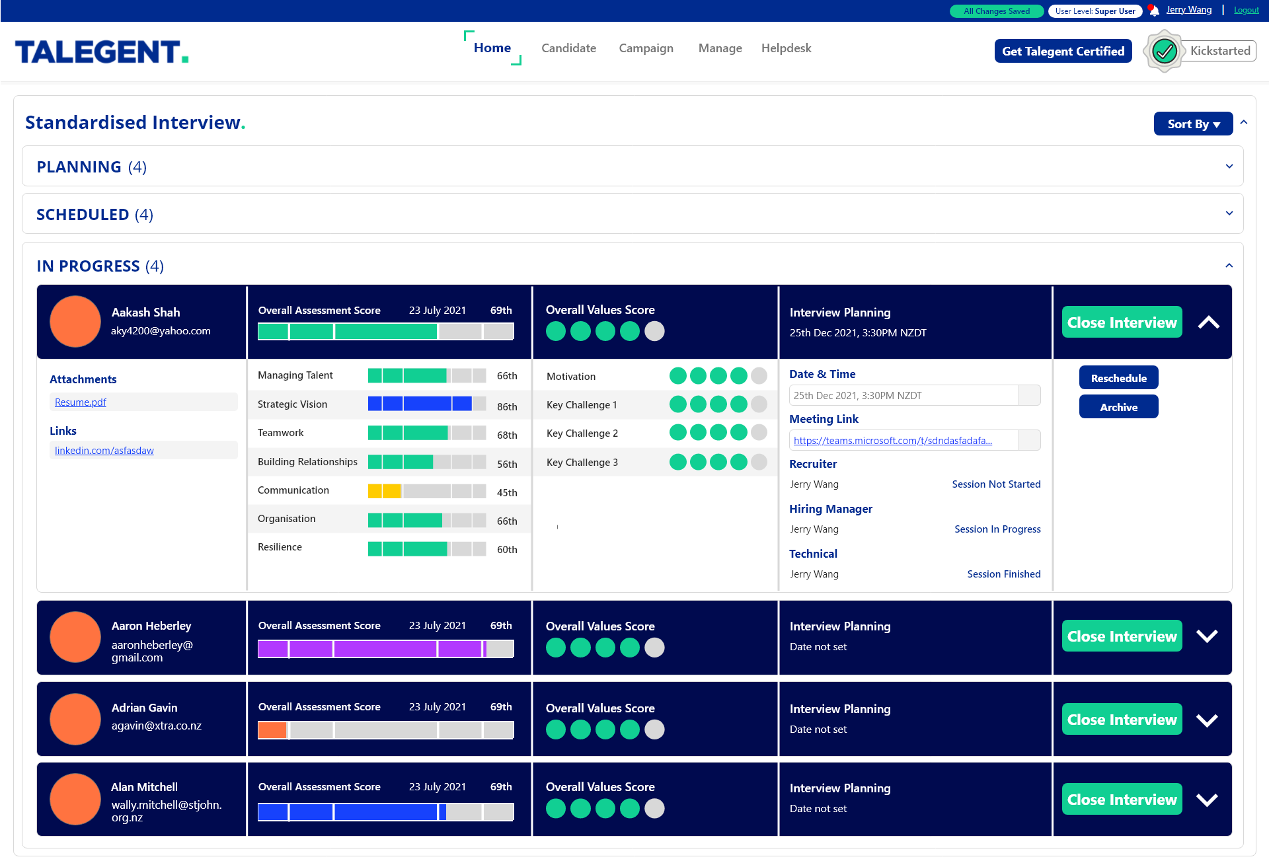
Task: Click the Strategic Vision blue score bar
Action: pyautogui.click(x=427, y=404)
